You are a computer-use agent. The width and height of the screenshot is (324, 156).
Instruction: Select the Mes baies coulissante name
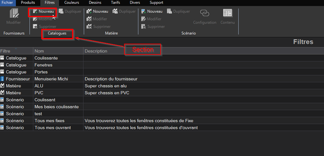(x=58, y=107)
